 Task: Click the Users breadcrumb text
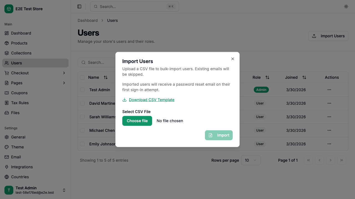[113, 20]
